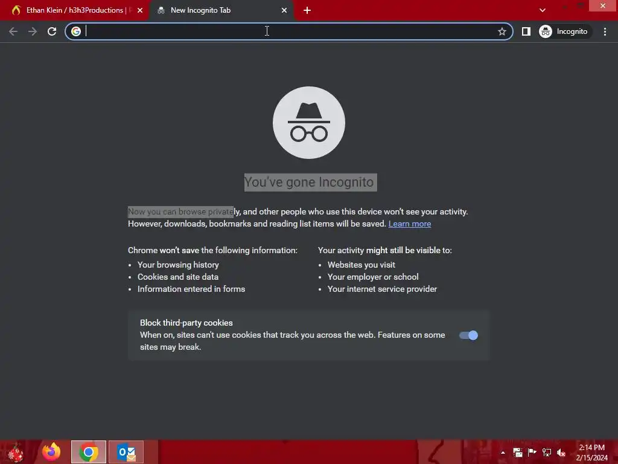Toggle Block third-party cookies switch

[x=468, y=335]
